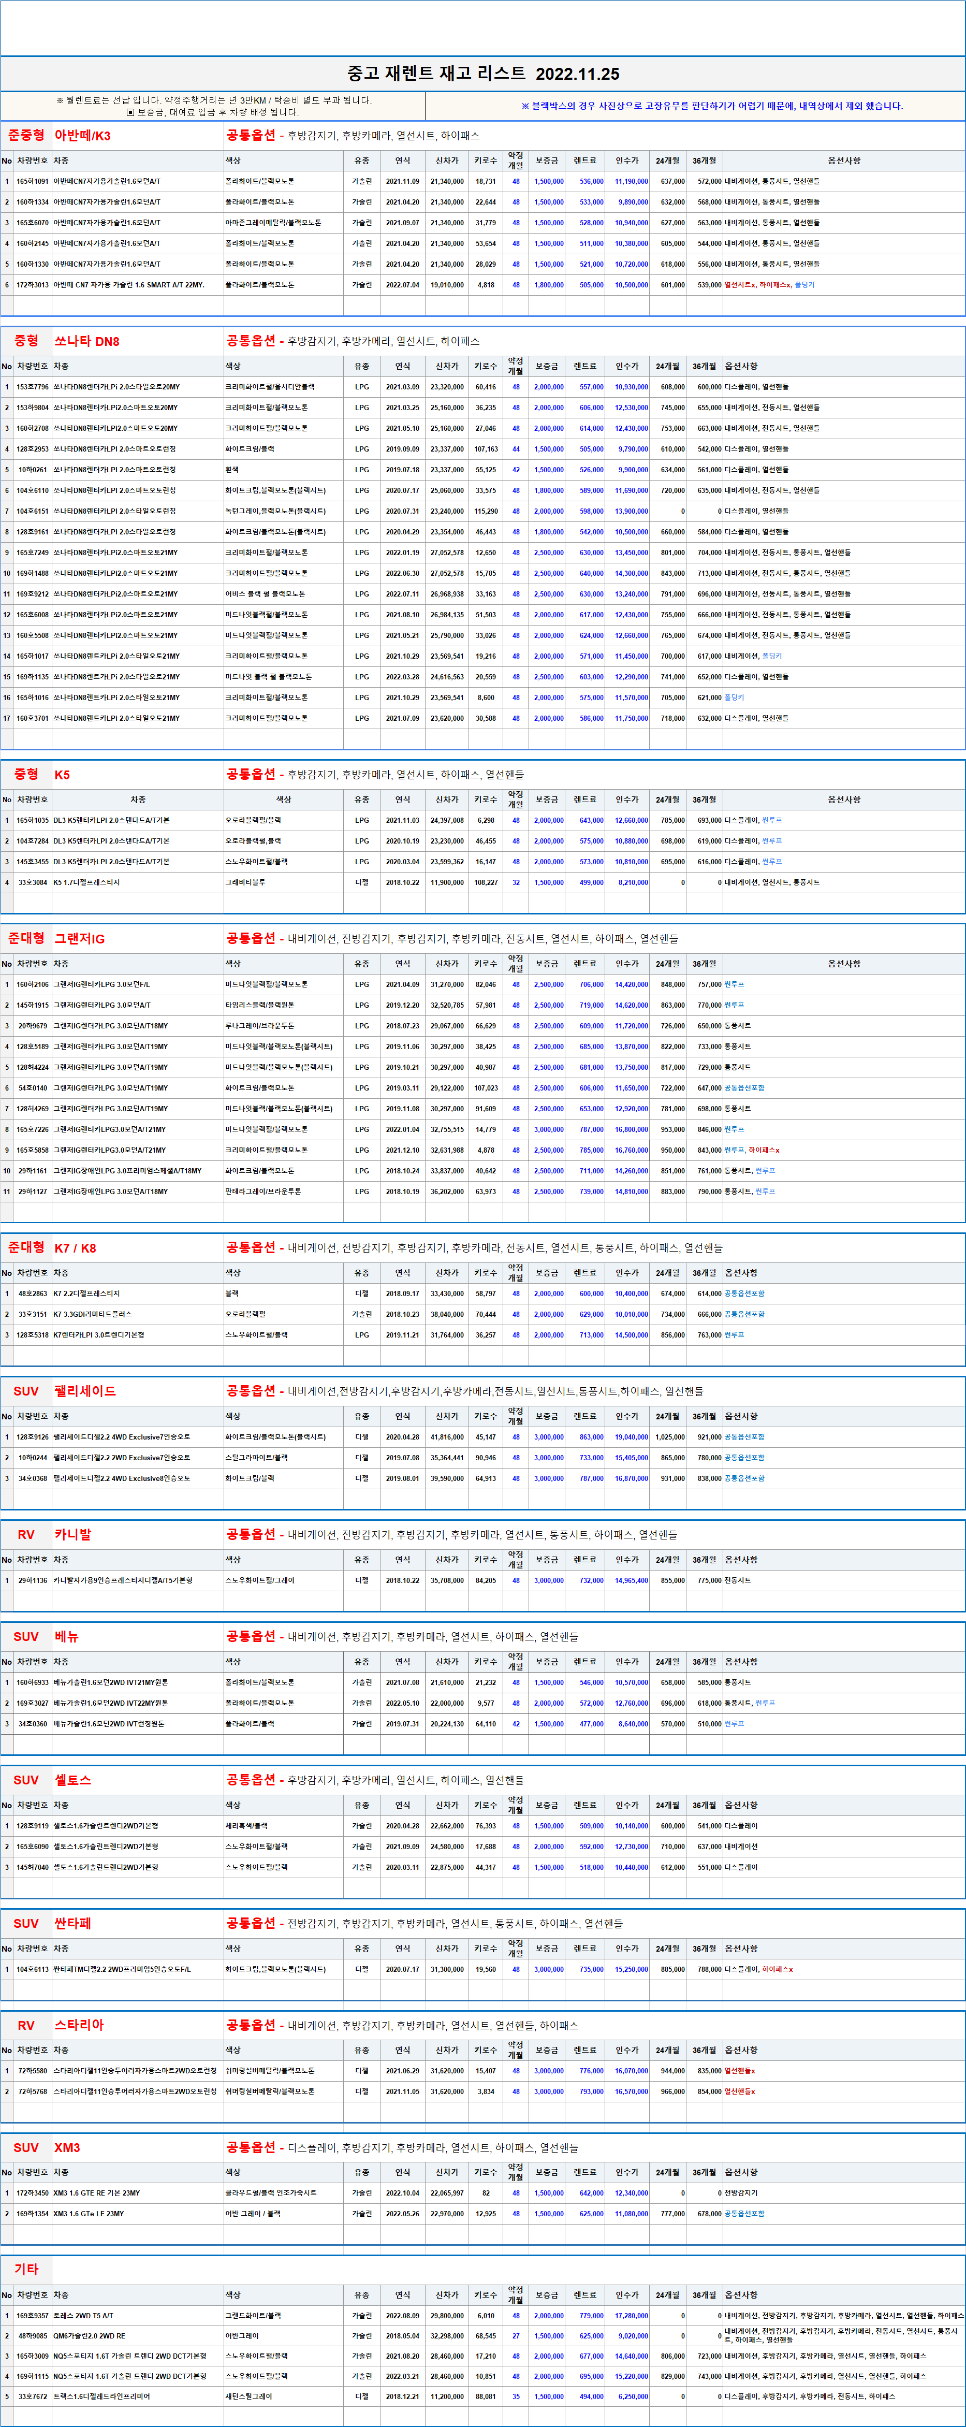This screenshot has height=2427, width=966.
Task: Click plate number '165호7249' cell
Action: pyautogui.click(x=33, y=553)
